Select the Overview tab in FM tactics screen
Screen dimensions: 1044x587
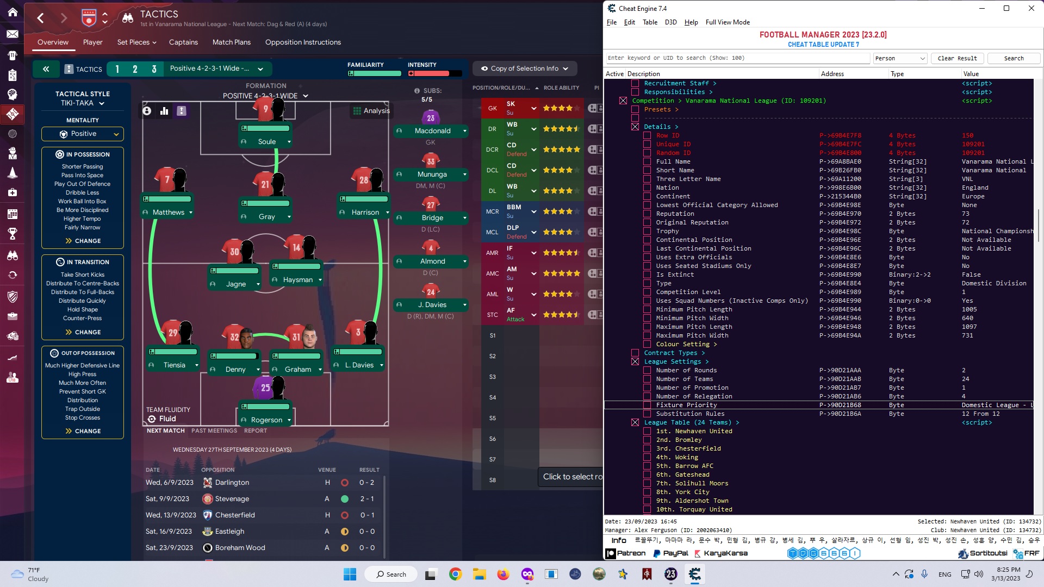(x=53, y=41)
